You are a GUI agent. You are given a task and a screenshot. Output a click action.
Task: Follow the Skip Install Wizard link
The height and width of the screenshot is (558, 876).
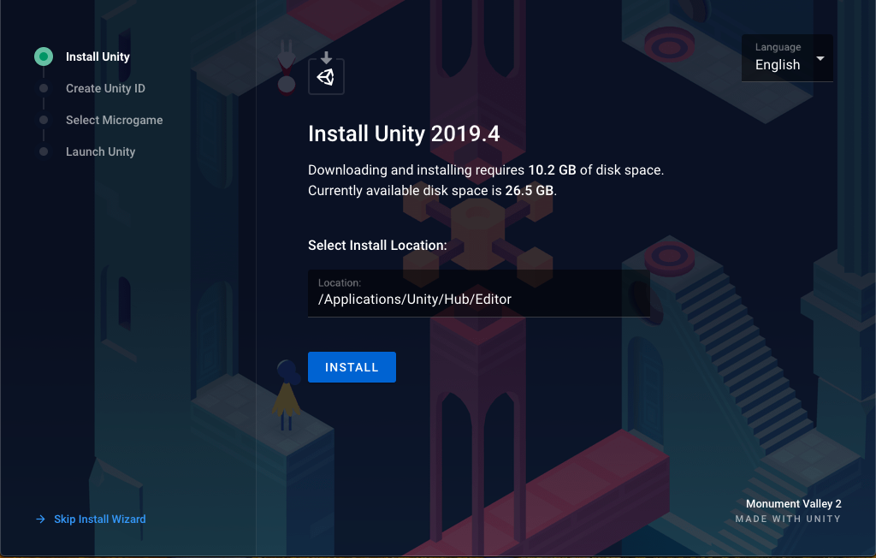coord(99,519)
